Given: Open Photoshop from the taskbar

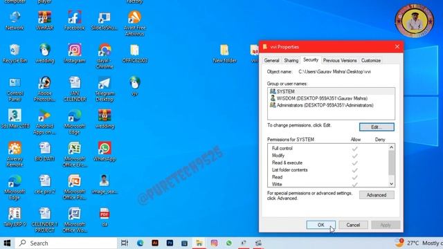Looking at the screenshot, I should 170,243.
